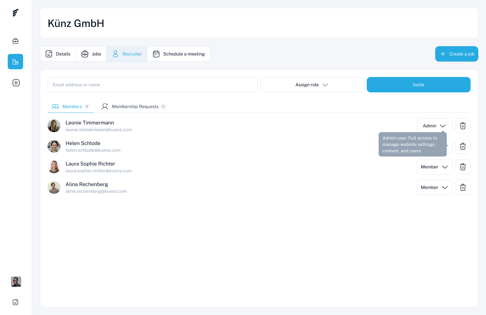Switch to the Details tab
This screenshot has height=315, width=486.
[x=58, y=54]
